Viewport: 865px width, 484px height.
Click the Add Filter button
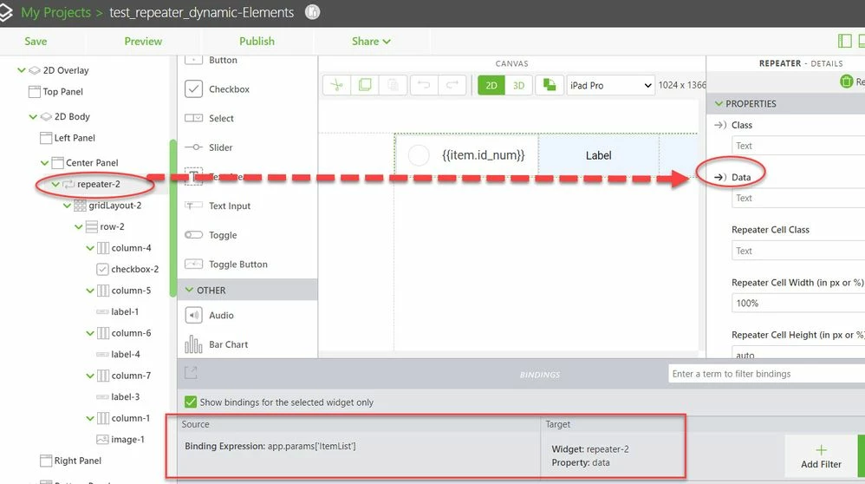(x=821, y=456)
